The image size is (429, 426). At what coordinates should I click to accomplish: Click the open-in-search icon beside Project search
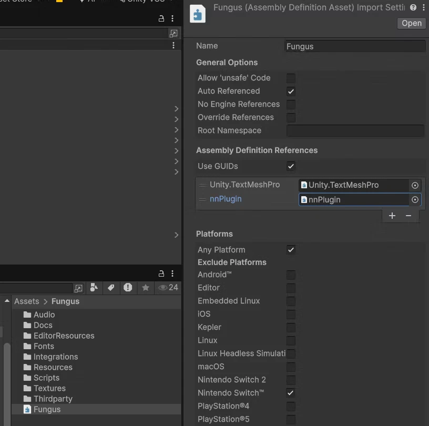(78, 288)
